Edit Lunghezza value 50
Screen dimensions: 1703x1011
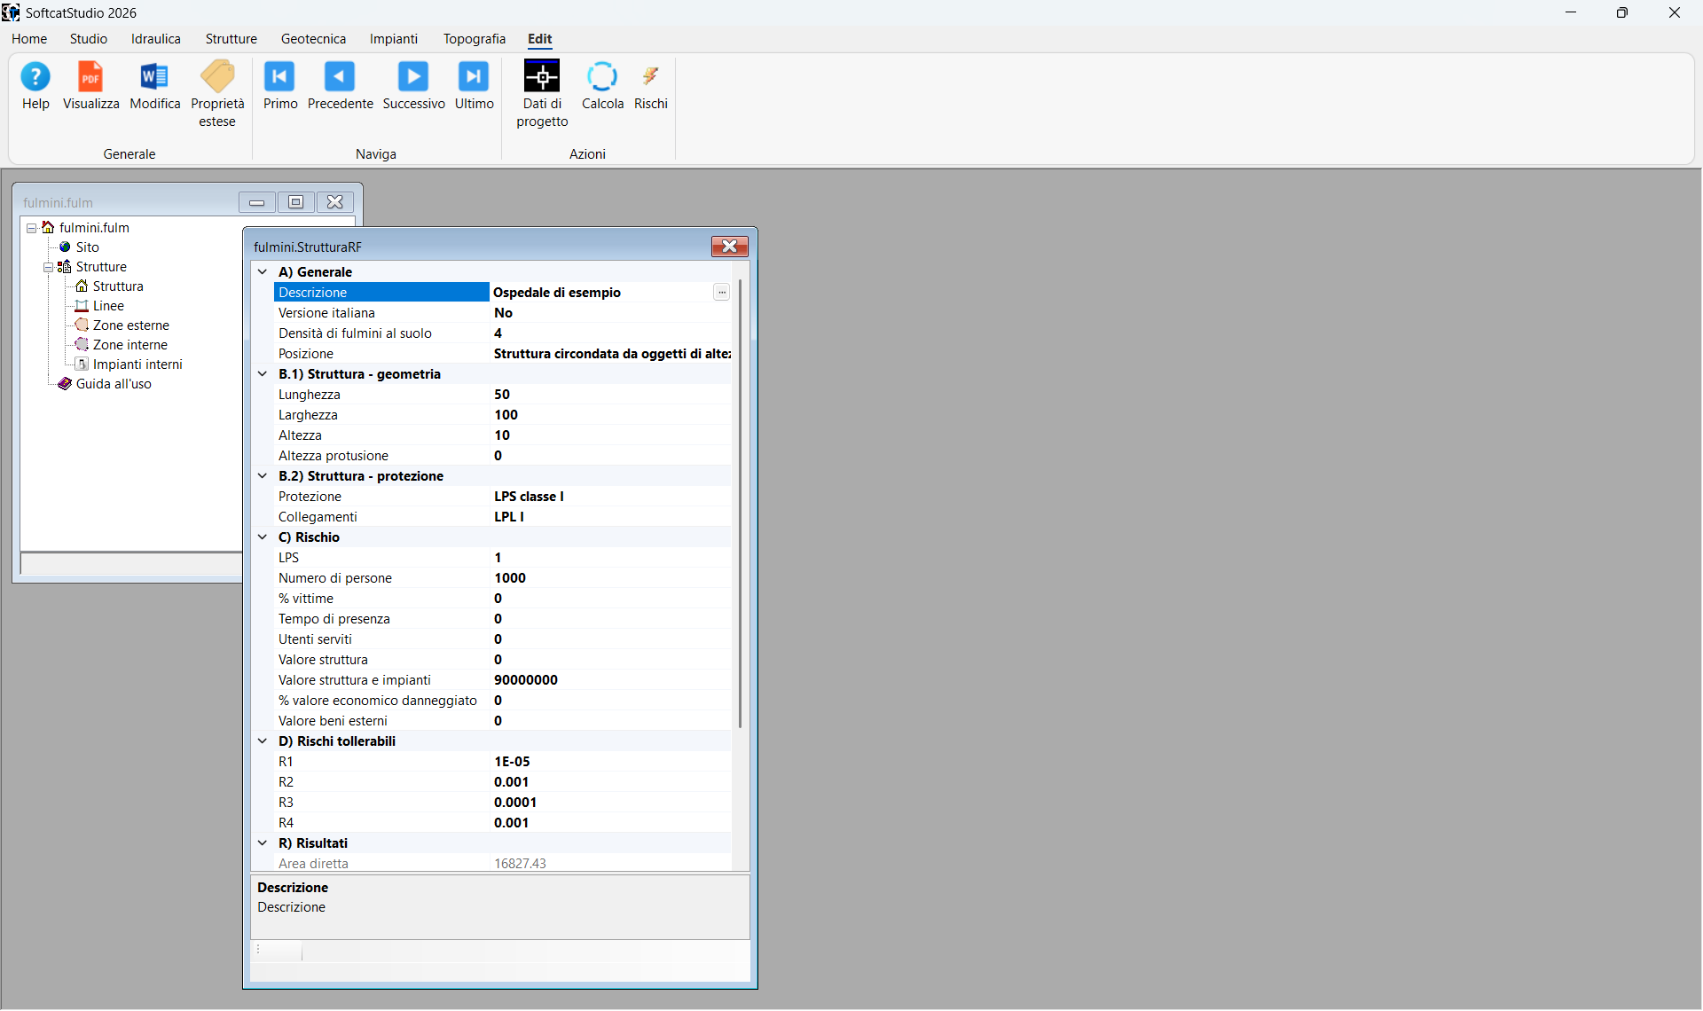(x=611, y=395)
